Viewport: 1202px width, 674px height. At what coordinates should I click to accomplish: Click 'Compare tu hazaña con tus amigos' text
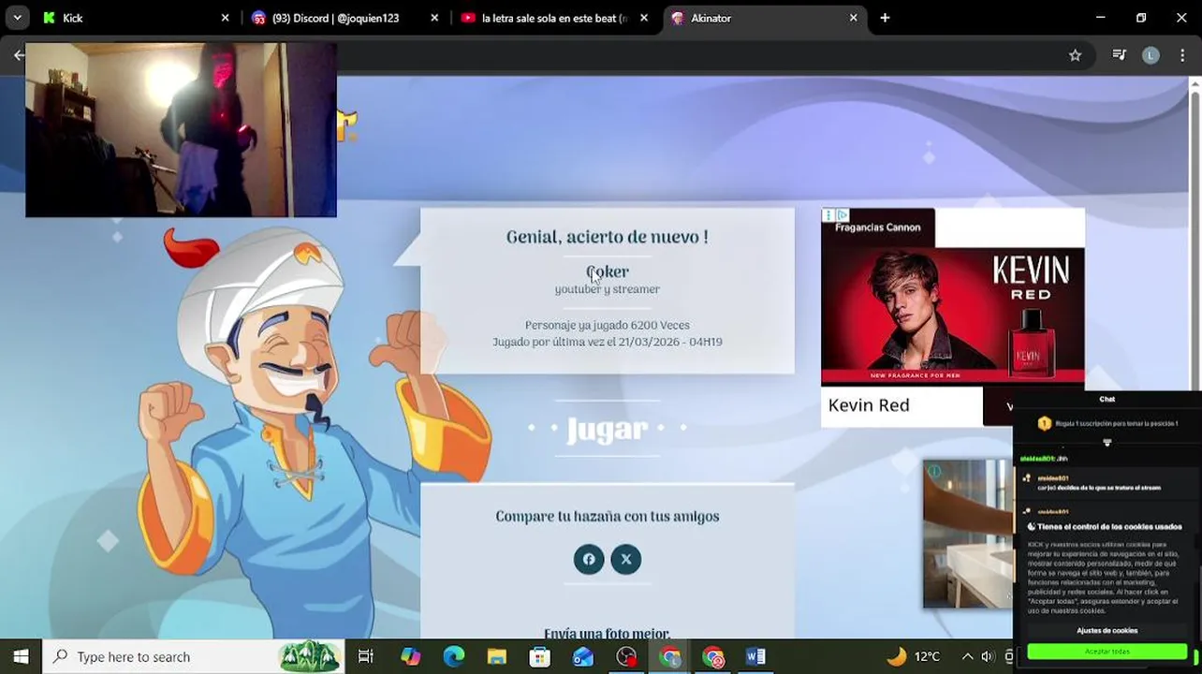click(607, 516)
